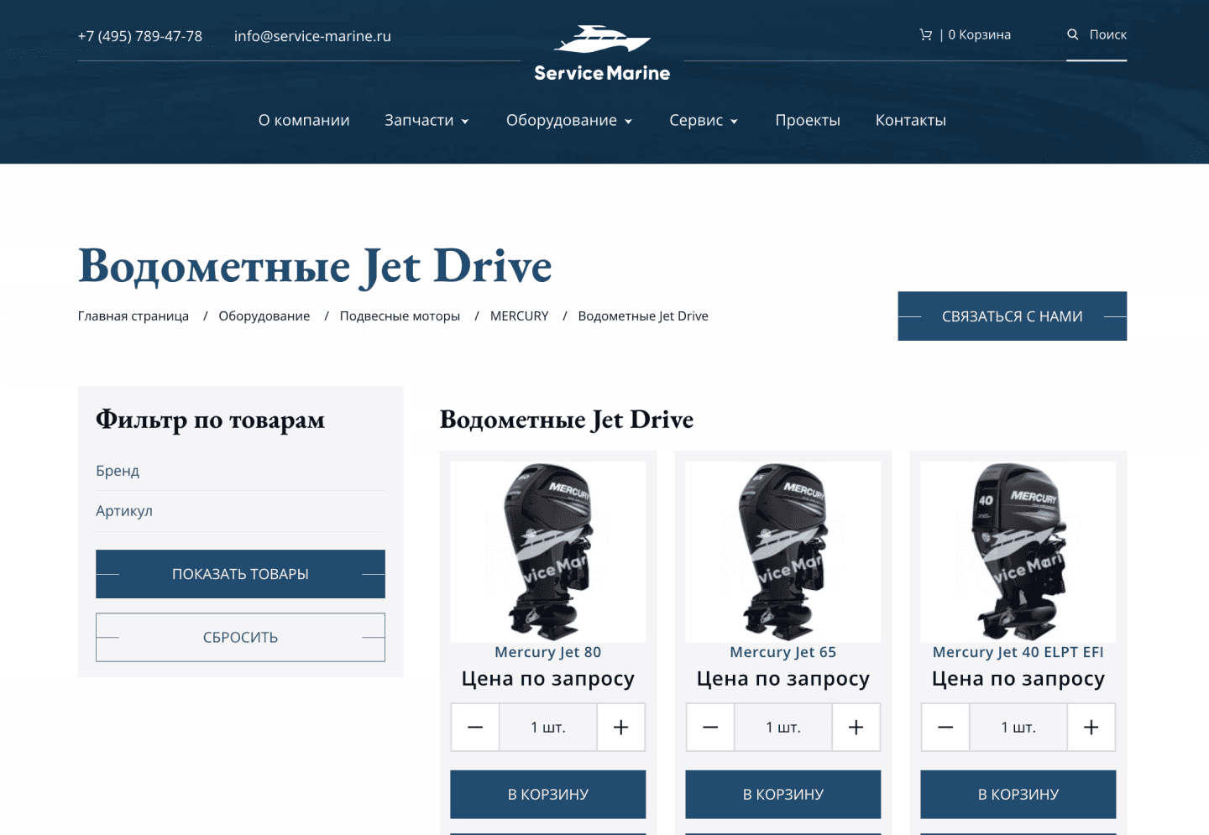Click the Водометные Jet Drive breadcrumb text
This screenshot has height=835, width=1209.
point(643,316)
